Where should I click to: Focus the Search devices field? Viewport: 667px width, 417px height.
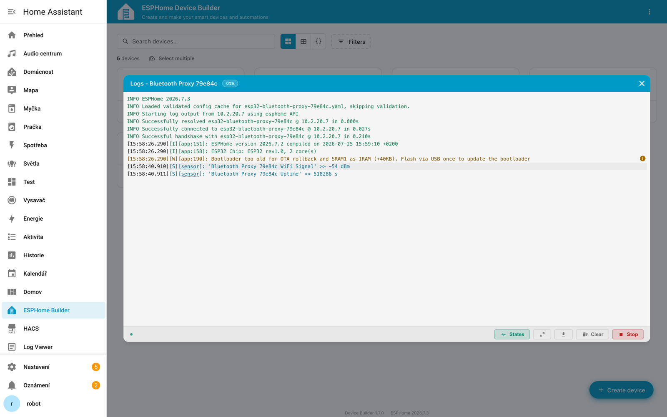click(196, 41)
